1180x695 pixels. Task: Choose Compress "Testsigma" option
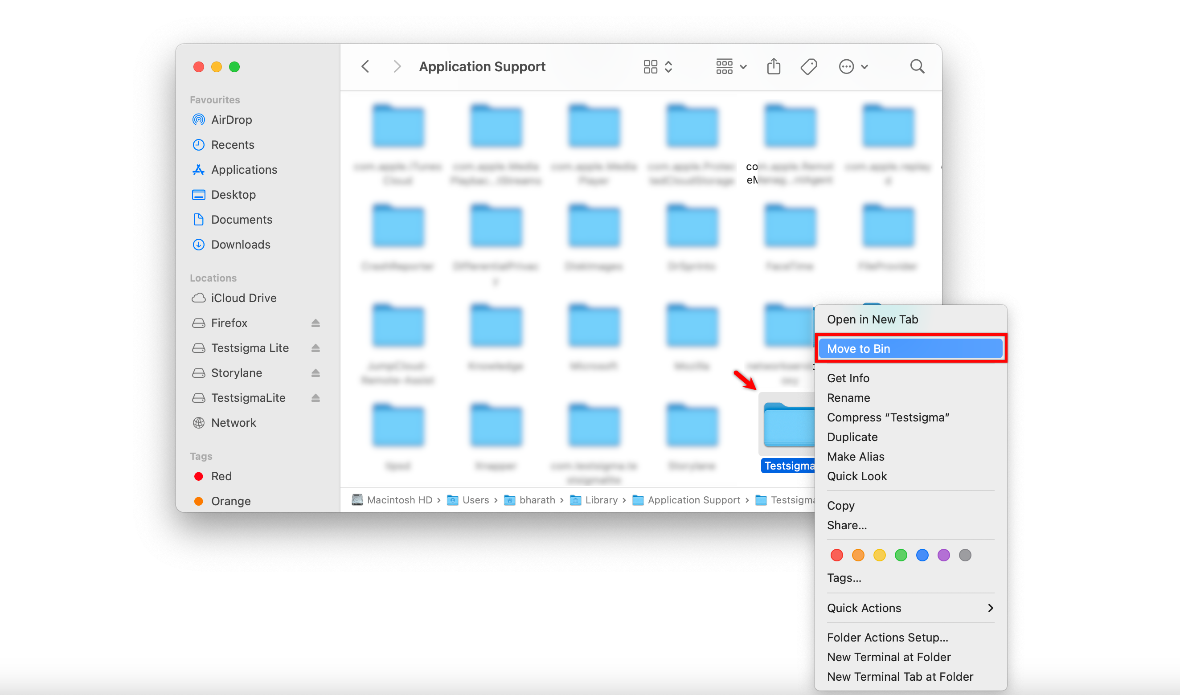[x=888, y=417]
